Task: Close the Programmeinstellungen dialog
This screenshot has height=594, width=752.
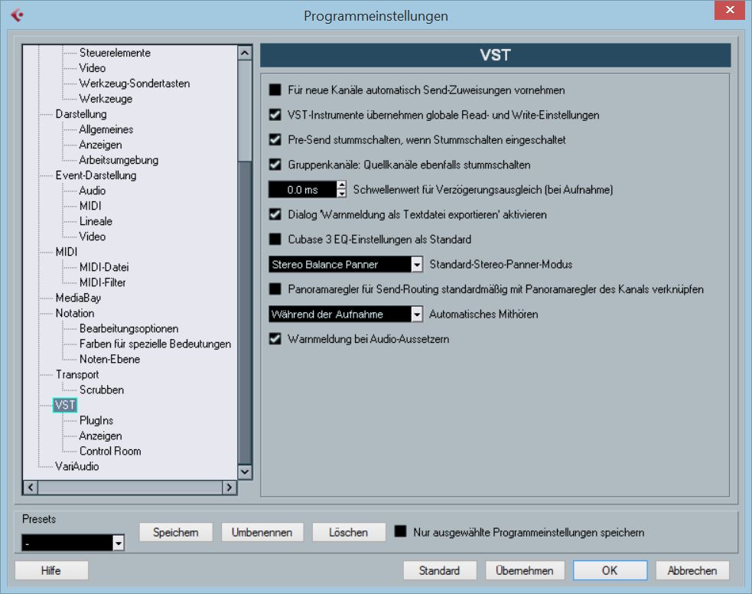Action: tap(730, 10)
